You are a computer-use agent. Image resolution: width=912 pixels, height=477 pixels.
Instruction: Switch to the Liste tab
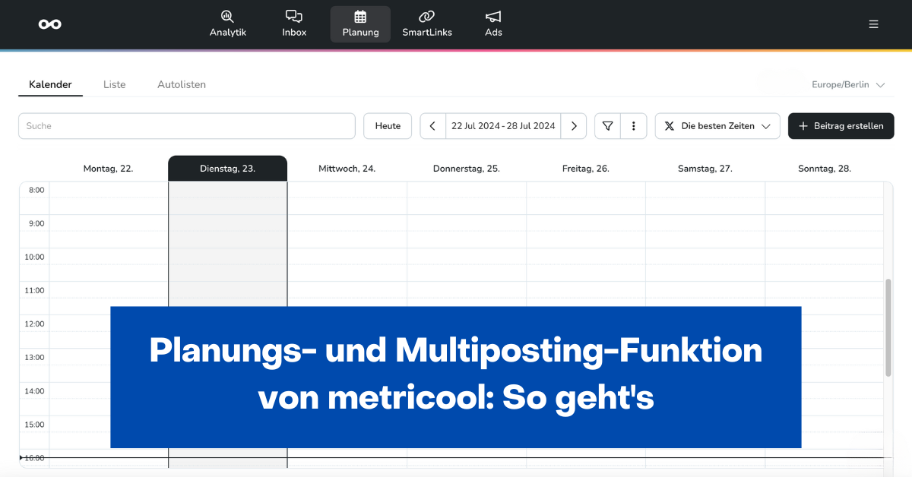pyautogui.click(x=114, y=84)
